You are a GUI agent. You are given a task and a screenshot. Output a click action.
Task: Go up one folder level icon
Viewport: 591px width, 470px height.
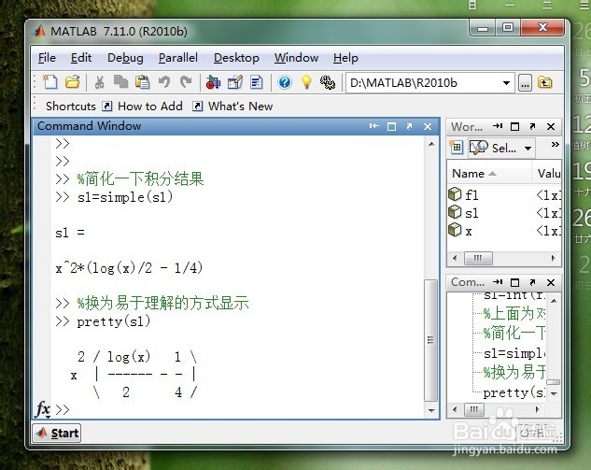[544, 82]
